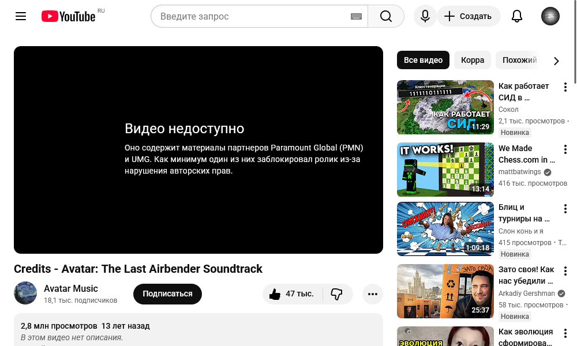This screenshot has width=577, height=346.
Task: Dislike the video with thumbs down
Action: [x=337, y=294]
